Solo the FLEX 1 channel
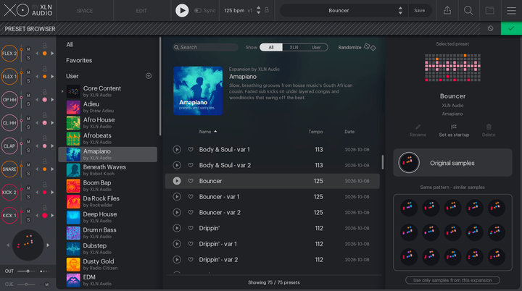 tap(28, 81)
